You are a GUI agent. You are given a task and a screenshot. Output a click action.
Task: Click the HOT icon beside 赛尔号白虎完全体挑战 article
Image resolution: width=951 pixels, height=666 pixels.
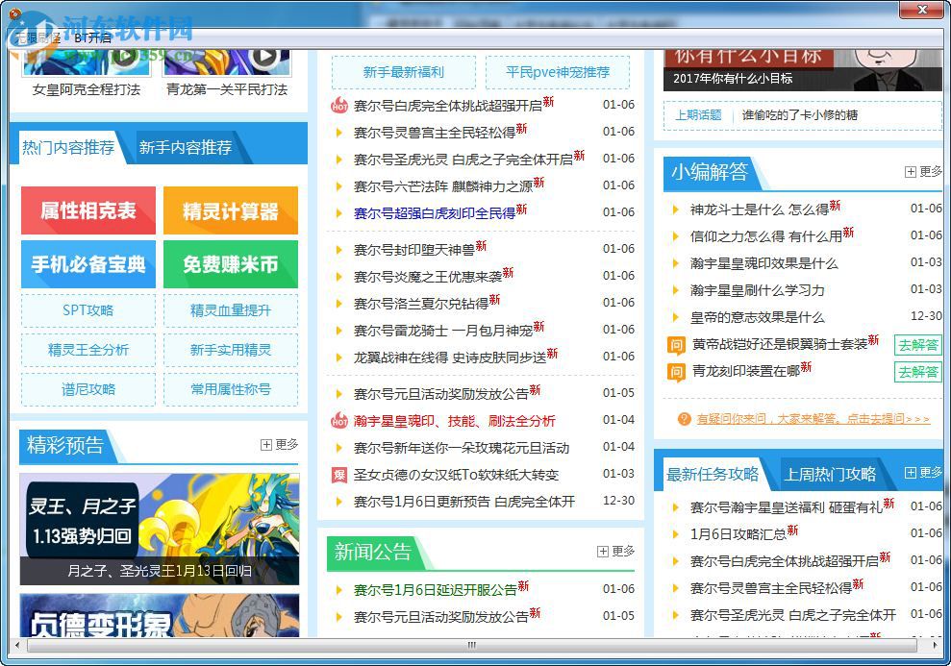[338, 108]
